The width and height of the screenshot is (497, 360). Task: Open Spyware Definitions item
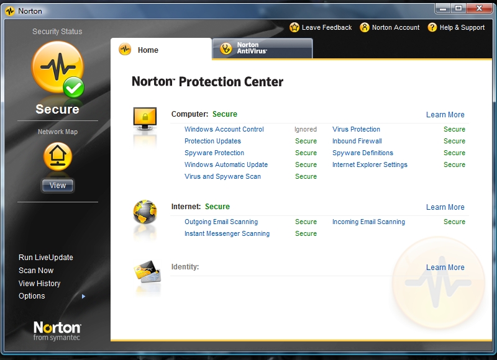[363, 153]
